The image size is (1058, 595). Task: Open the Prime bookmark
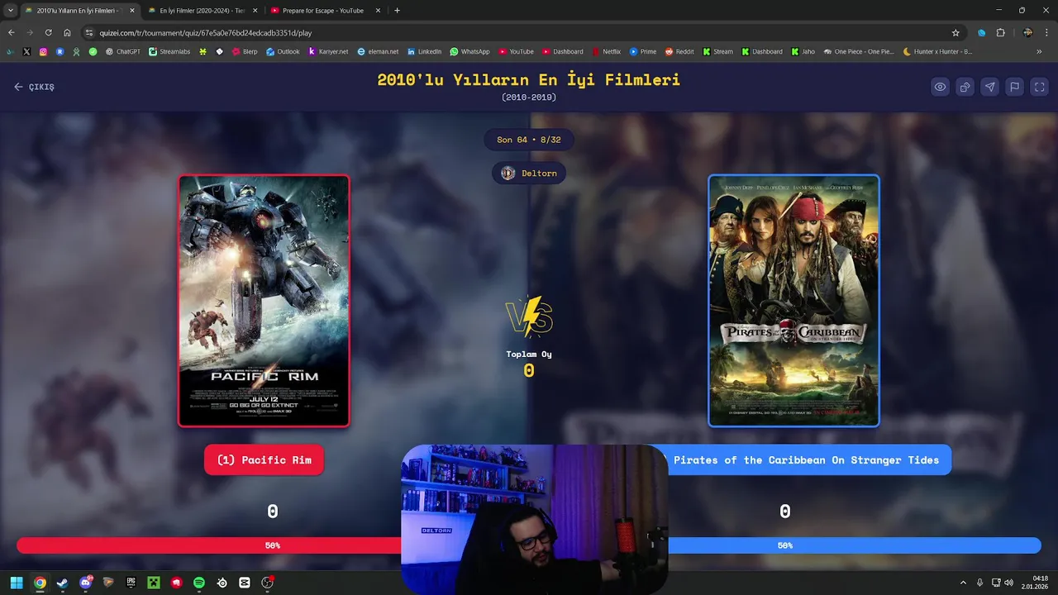pyautogui.click(x=643, y=51)
